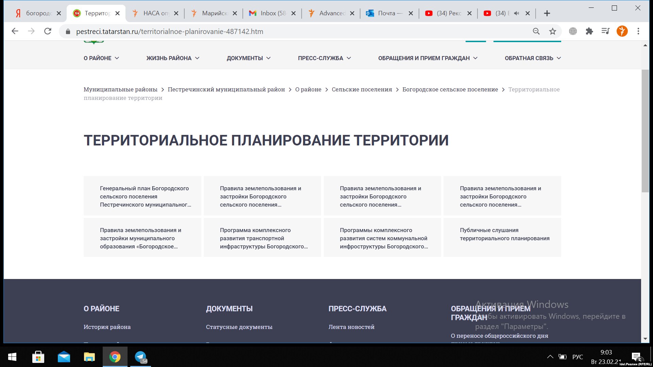This screenshot has height=367, width=653.
Task: Go back with the browser back arrow
Action: [15, 31]
